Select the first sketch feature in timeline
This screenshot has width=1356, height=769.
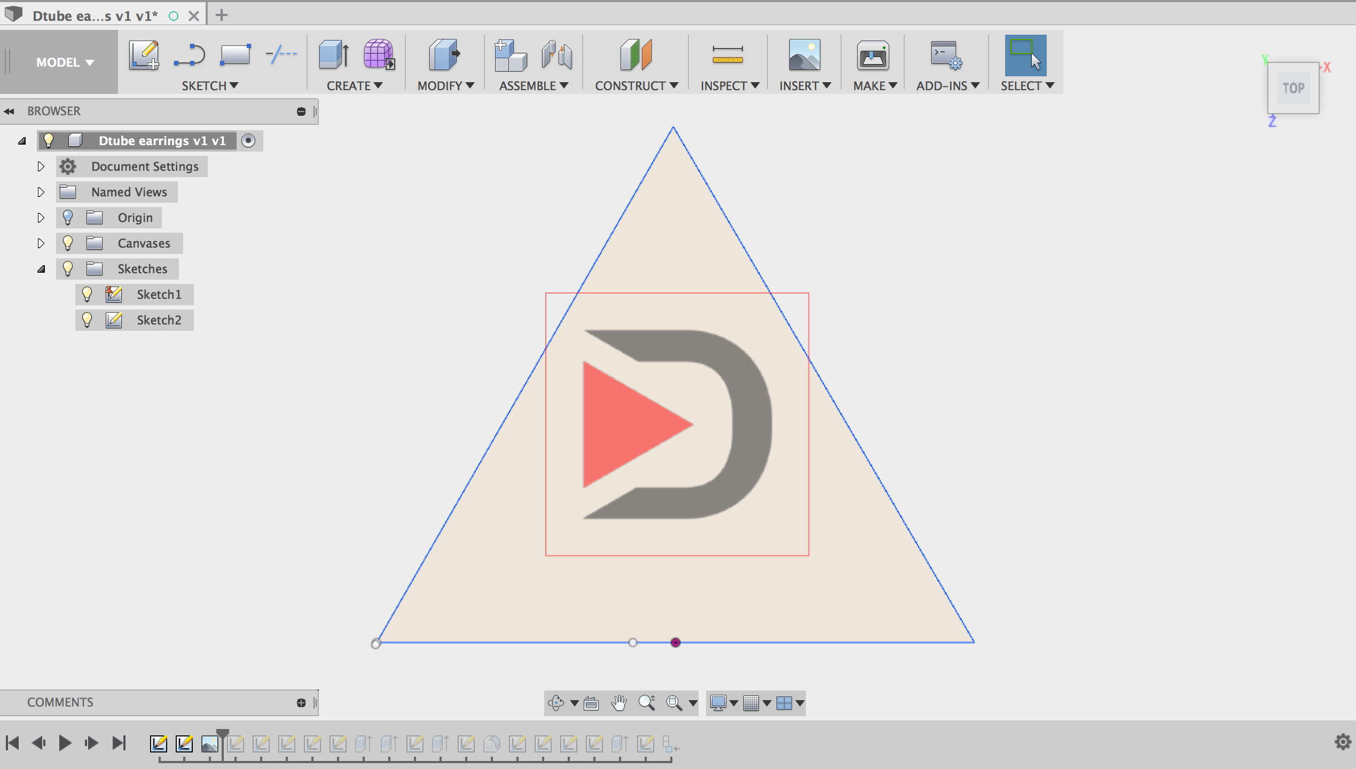pyautogui.click(x=159, y=743)
